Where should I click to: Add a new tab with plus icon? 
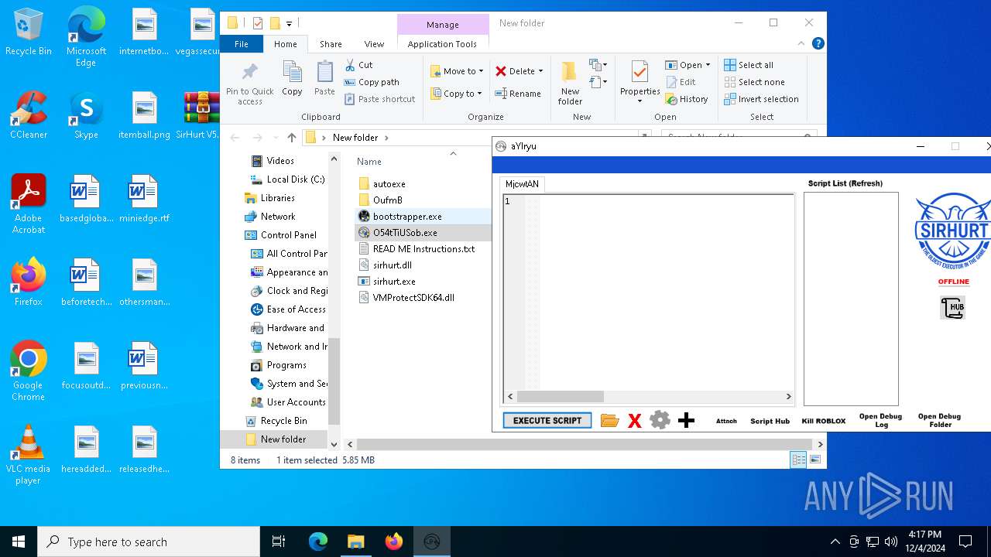[686, 420]
